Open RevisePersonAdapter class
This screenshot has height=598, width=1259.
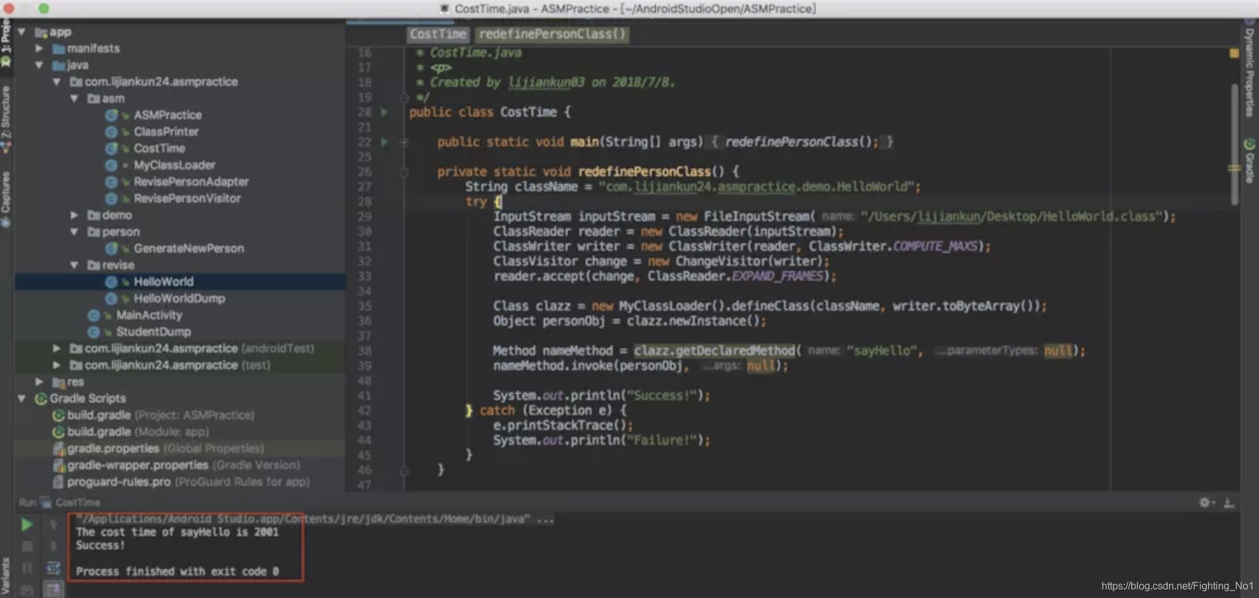pos(191,182)
